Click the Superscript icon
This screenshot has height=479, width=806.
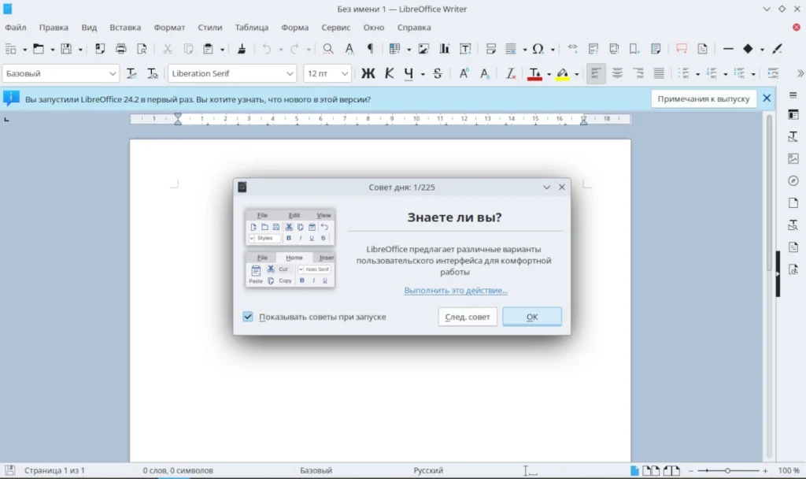pos(464,73)
